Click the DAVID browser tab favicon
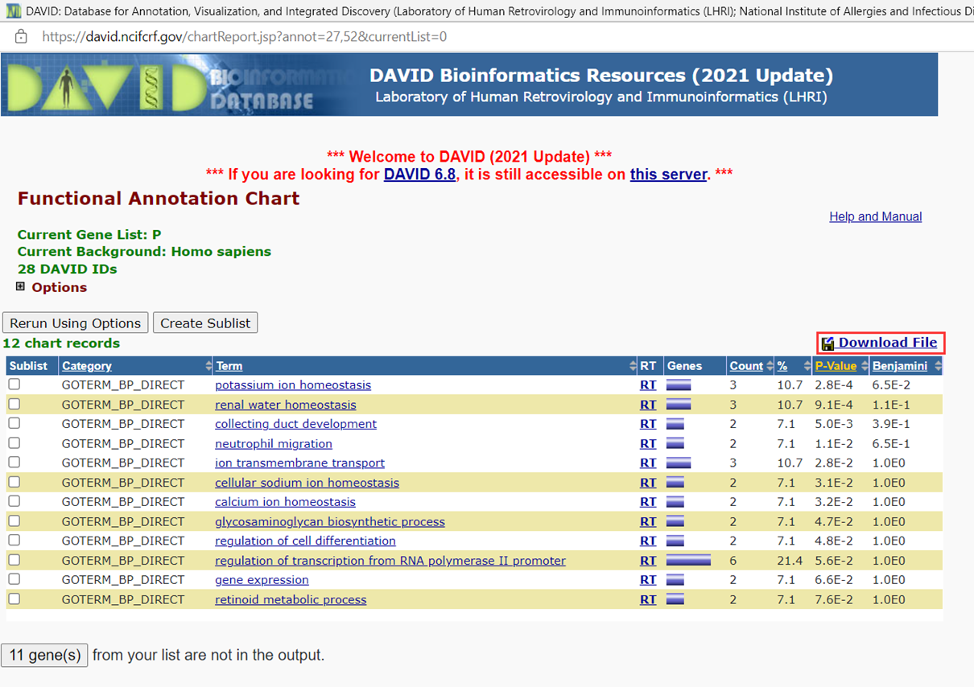The width and height of the screenshot is (974, 687). (x=12, y=11)
